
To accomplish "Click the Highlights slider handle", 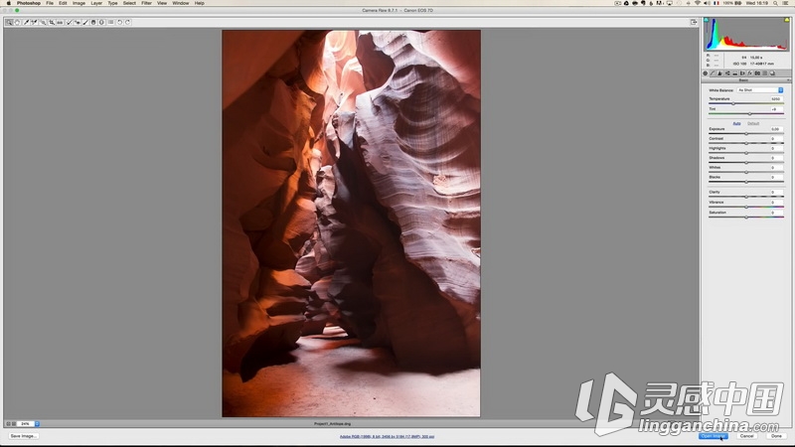I will pos(746,153).
